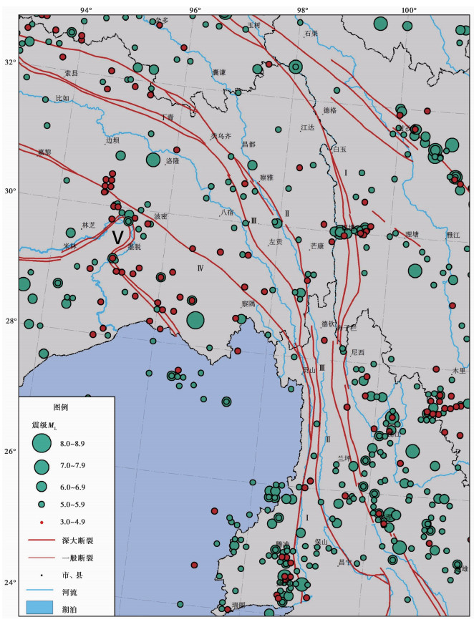Click the 石渠 city label
Screen dimensions: 474x622
[x=311, y=34]
